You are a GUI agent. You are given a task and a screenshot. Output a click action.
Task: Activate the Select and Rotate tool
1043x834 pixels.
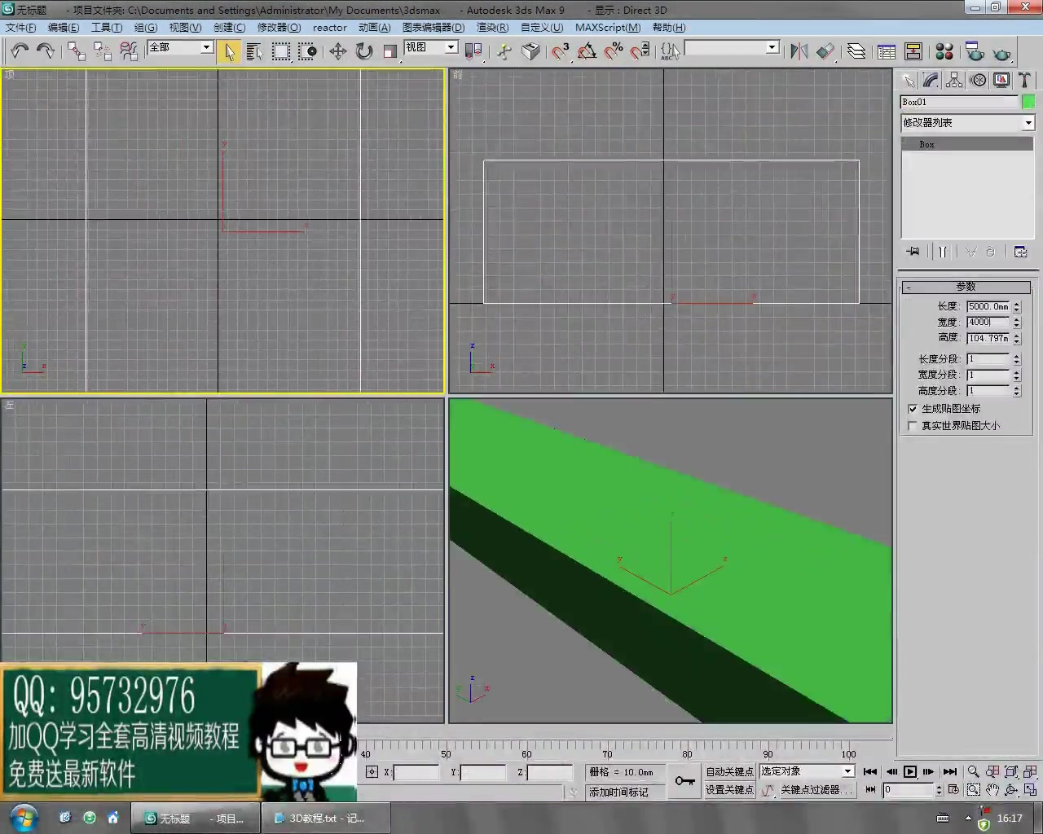[x=363, y=51]
